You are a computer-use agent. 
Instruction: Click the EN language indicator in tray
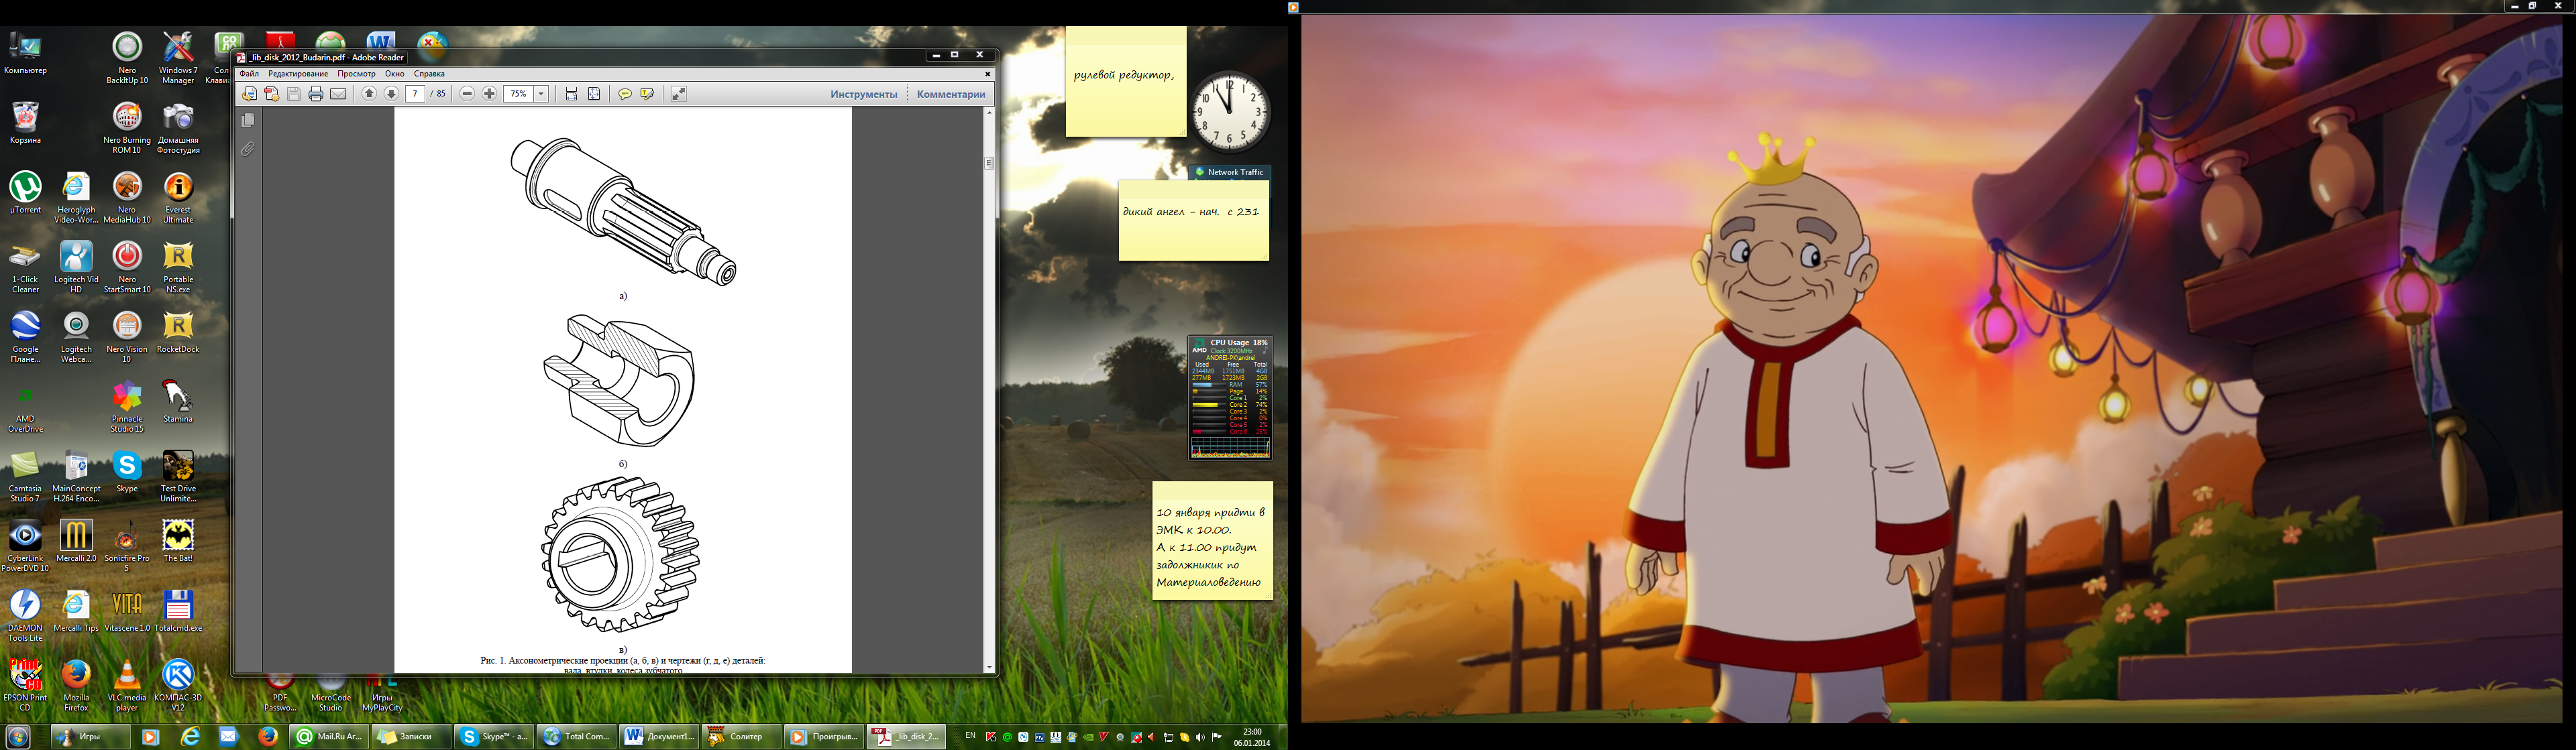[970, 736]
